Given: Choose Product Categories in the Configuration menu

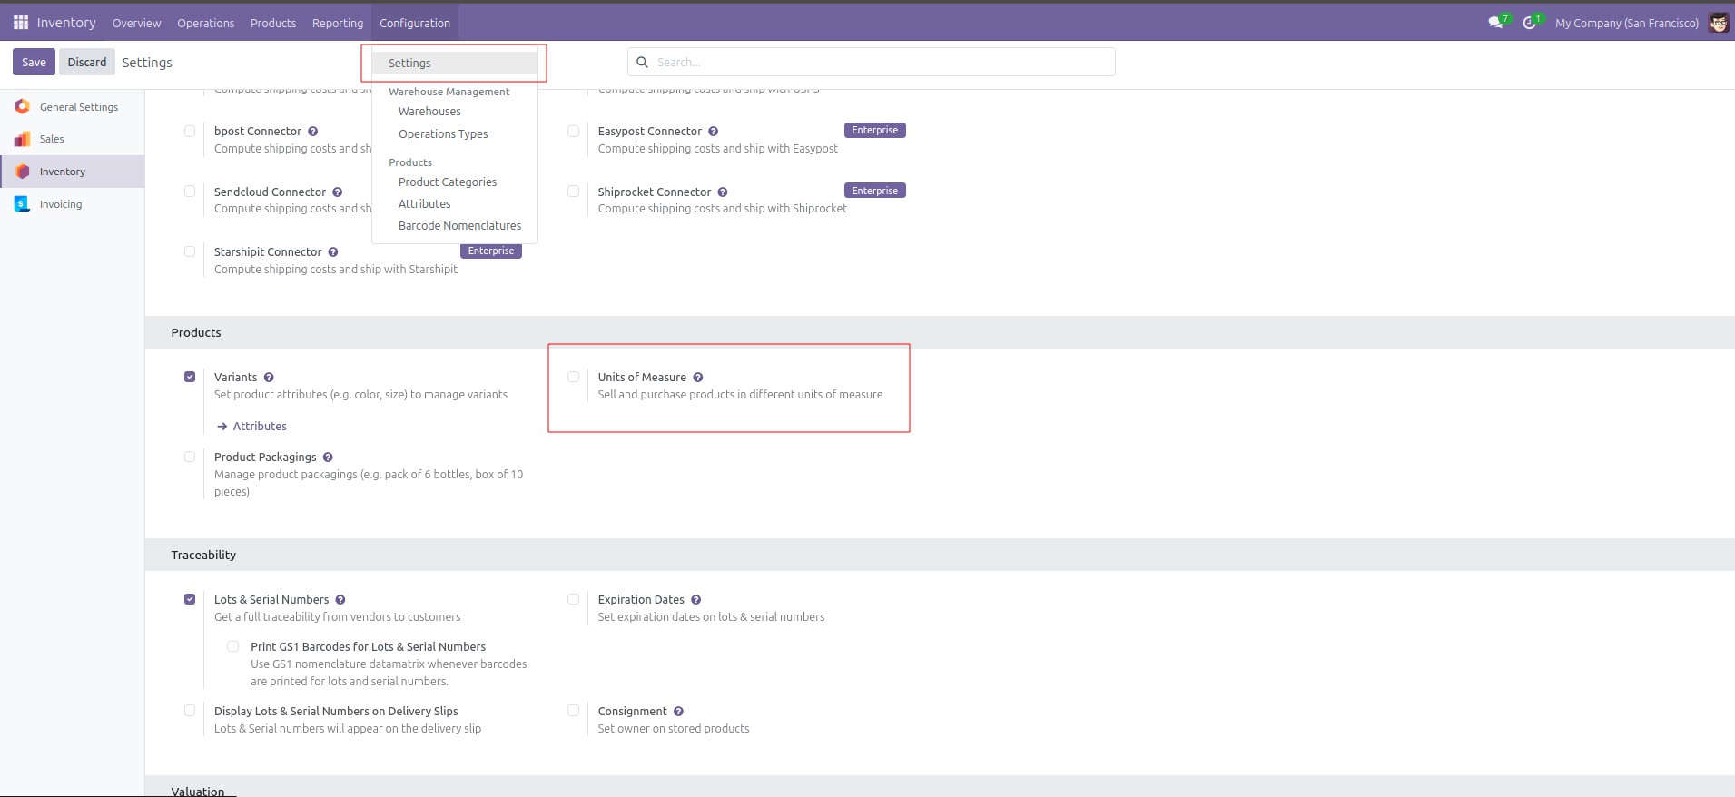Looking at the screenshot, I should click(x=448, y=182).
